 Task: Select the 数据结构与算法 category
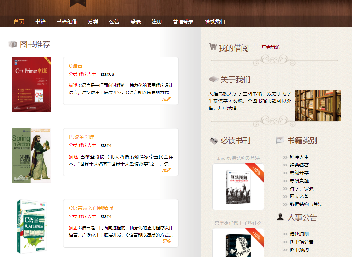coord(306,204)
